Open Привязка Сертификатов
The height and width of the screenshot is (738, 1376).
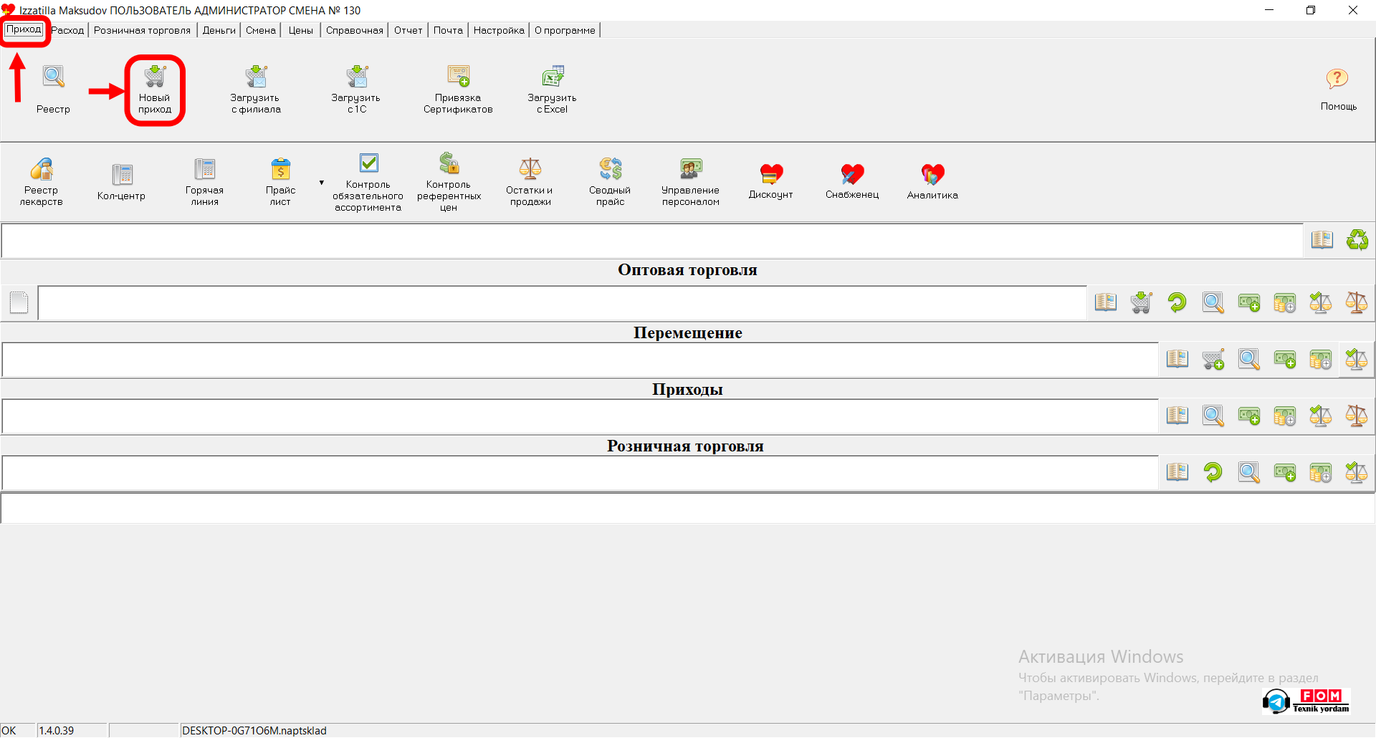[x=458, y=77]
